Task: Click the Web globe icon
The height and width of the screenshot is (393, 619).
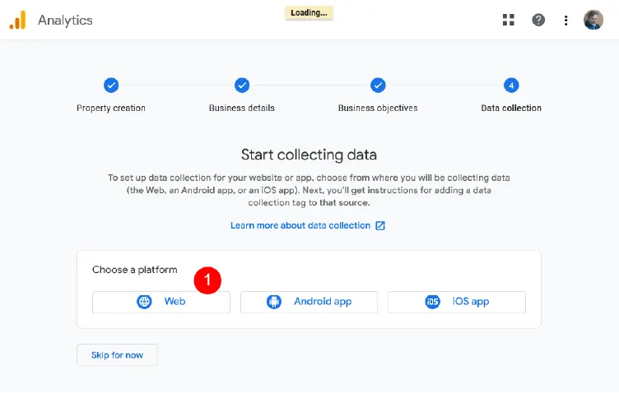Action: pos(145,302)
